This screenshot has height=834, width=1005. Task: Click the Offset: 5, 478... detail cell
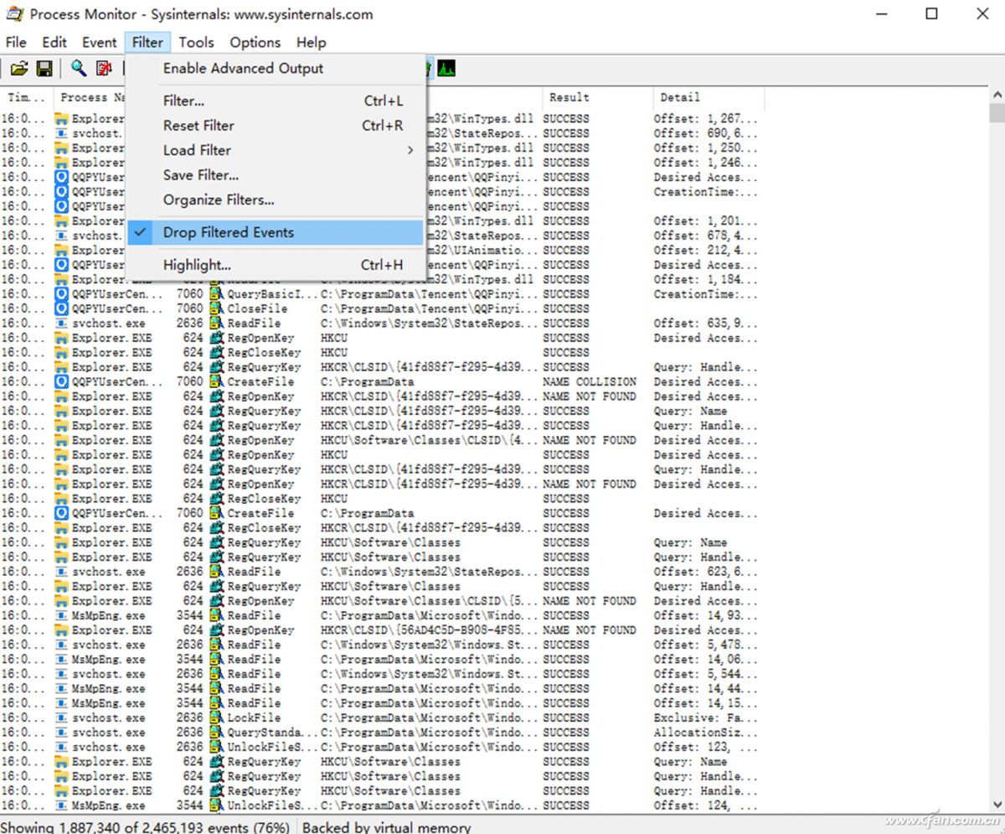706,645
